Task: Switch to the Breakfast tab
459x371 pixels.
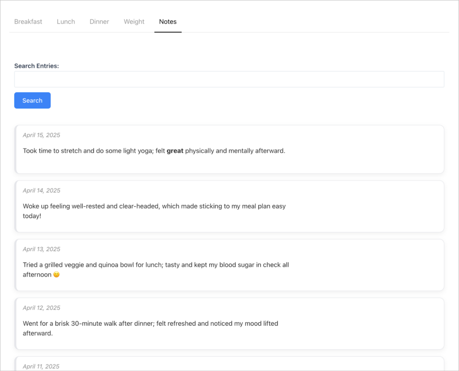Action: pyautogui.click(x=28, y=22)
